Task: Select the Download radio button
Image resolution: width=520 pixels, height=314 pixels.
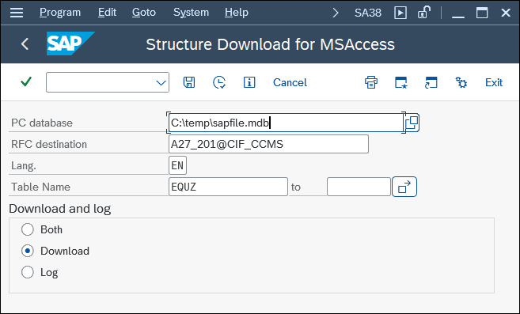Action: coord(28,251)
